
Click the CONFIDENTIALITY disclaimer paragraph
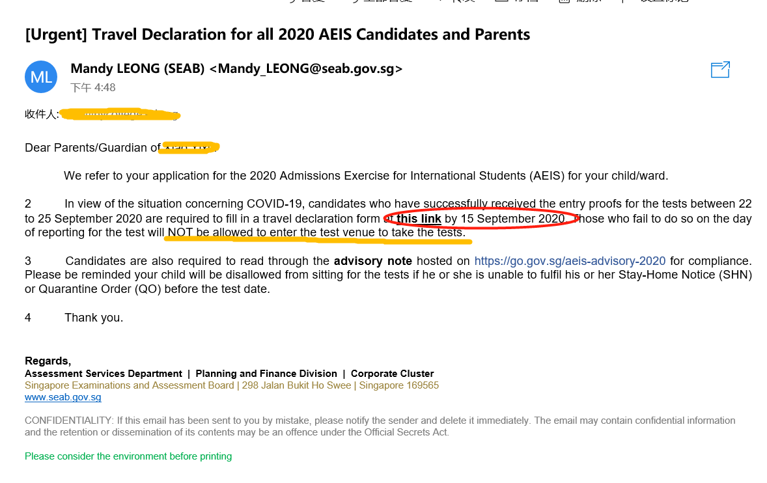(380, 426)
